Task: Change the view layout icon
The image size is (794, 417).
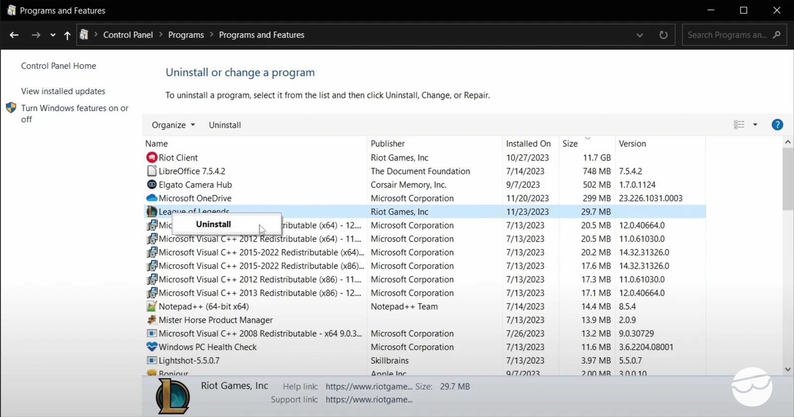Action: pyautogui.click(x=739, y=125)
